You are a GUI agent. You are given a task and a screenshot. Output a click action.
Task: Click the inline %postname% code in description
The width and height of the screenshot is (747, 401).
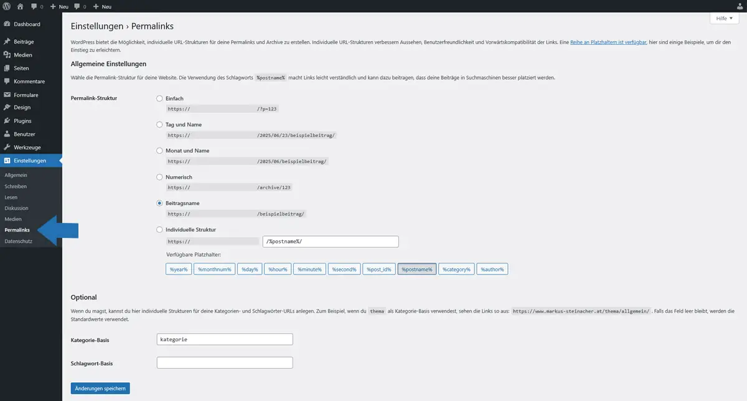[271, 78]
